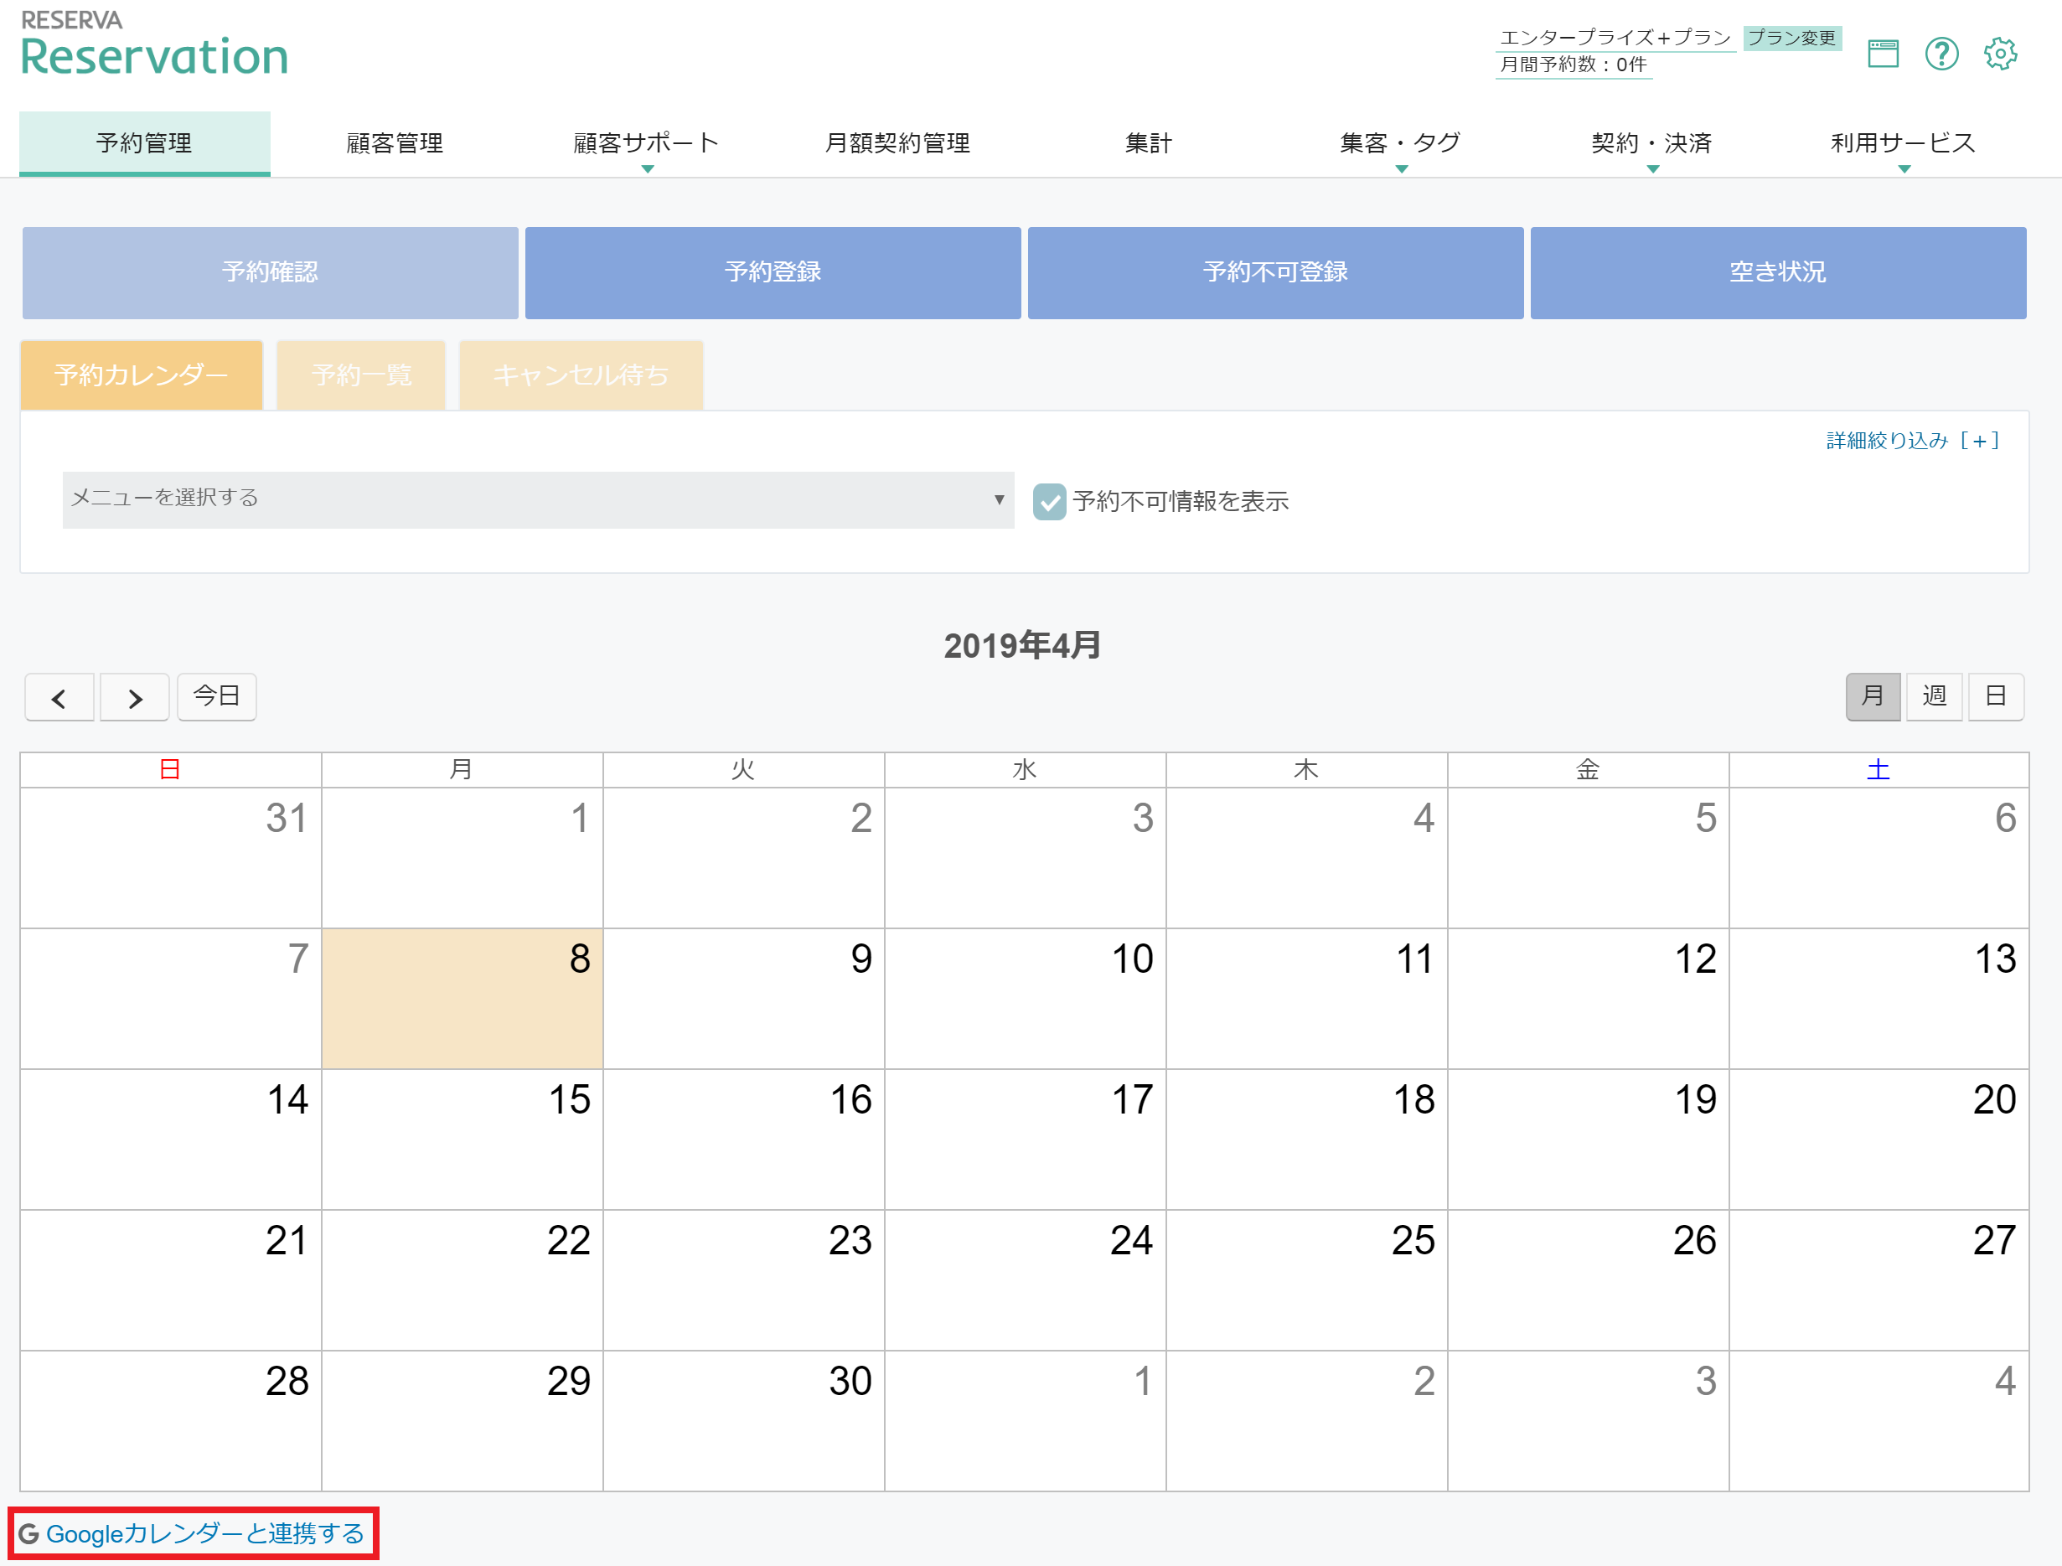Viewport: 2062px width, 1566px height.
Task: Go to previous month with left arrow
Action: click(59, 697)
